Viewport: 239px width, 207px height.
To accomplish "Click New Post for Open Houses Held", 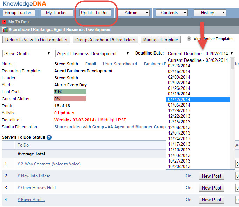I will click(211, 188).
